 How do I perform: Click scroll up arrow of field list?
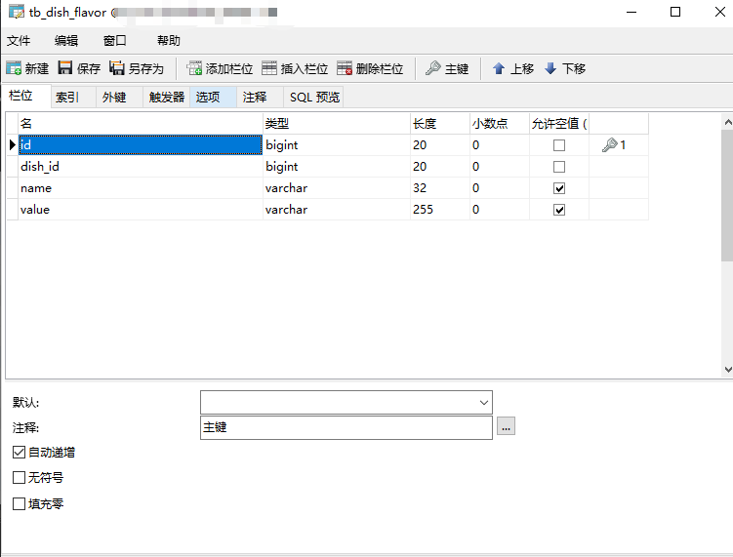(727, 123)
